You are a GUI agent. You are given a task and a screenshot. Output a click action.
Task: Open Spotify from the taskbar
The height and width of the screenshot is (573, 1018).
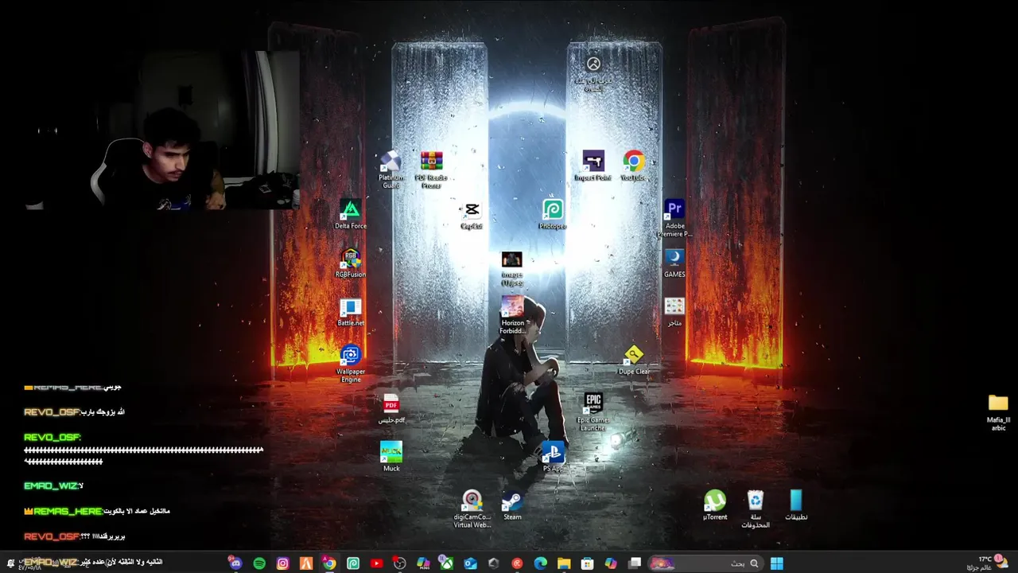click(259, 563)
